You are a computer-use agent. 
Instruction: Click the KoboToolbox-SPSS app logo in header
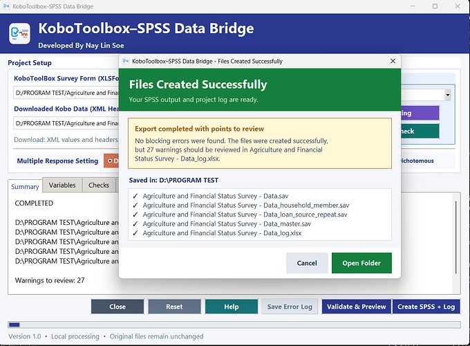19,34
